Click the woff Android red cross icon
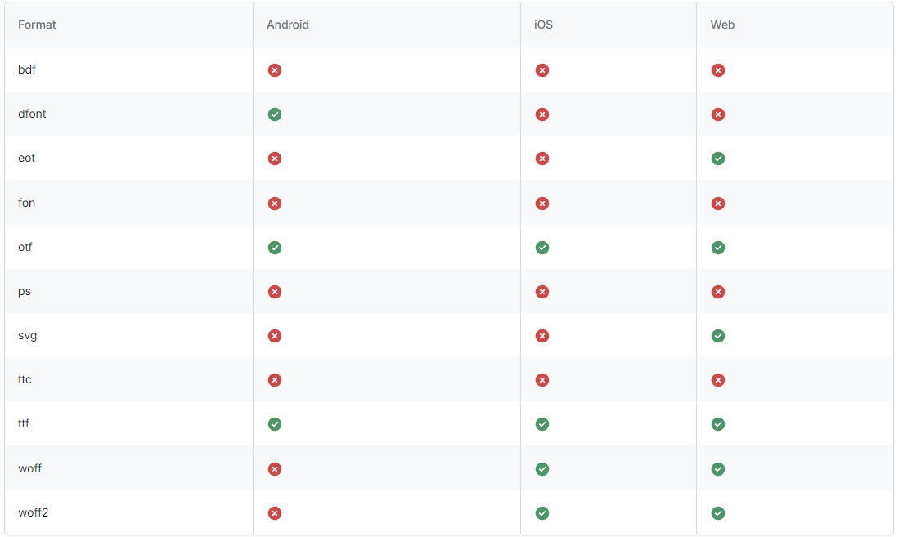899x537 pixels. pos(275,469)
